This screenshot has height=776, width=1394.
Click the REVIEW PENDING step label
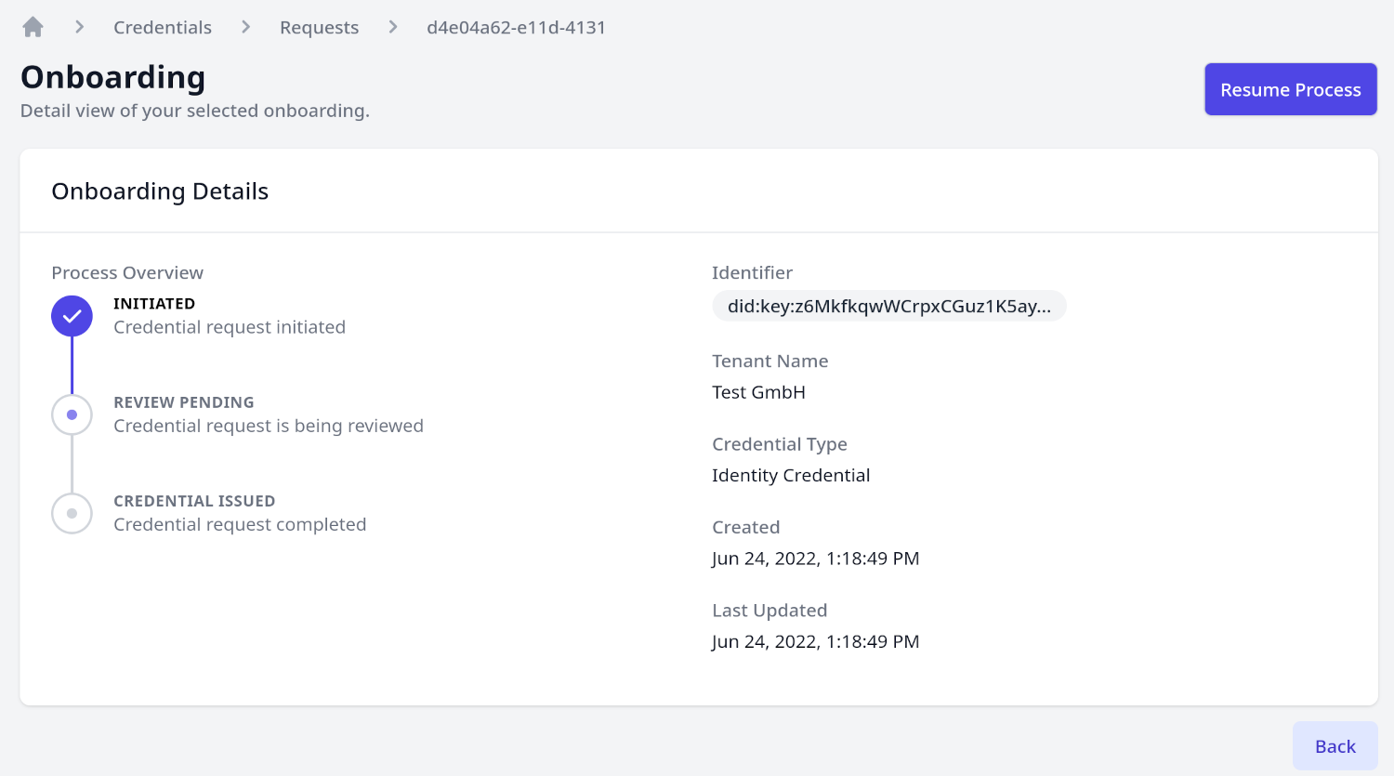[x=184, y=402]
